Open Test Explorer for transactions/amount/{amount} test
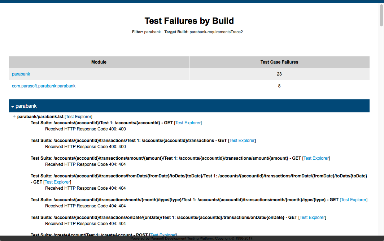 pyautogui.click(x=316, y=158)
